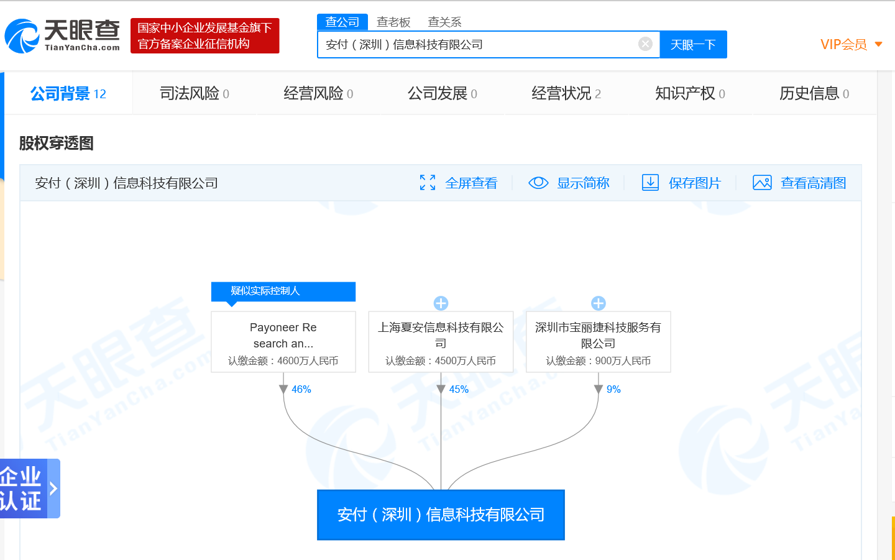
Task: Click the 天眼一下 search button
Action: [x=693, y=45]
